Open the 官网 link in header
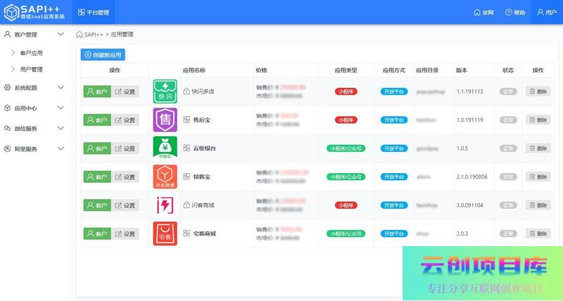The width and height of the screenshot is (563, 301). pyautogui.click(x=483, y=13)
